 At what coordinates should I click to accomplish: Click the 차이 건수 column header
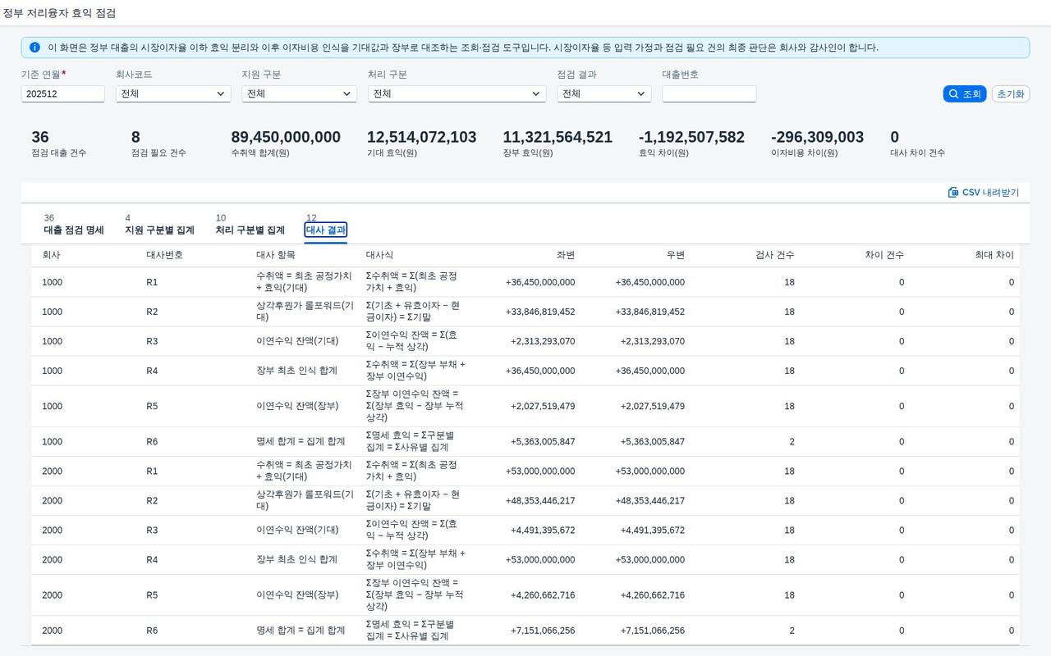[884, 255]
